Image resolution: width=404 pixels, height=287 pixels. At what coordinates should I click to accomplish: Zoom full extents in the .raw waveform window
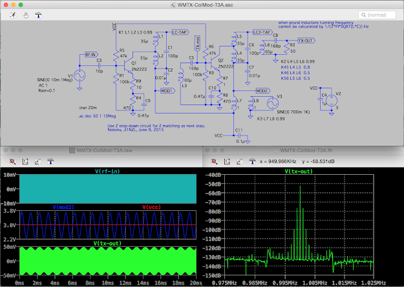(13, 161)
